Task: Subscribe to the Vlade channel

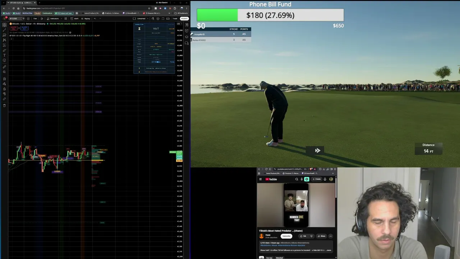Action: coord(286,236)
